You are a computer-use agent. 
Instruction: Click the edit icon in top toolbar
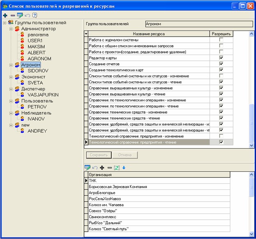[20, 15]
